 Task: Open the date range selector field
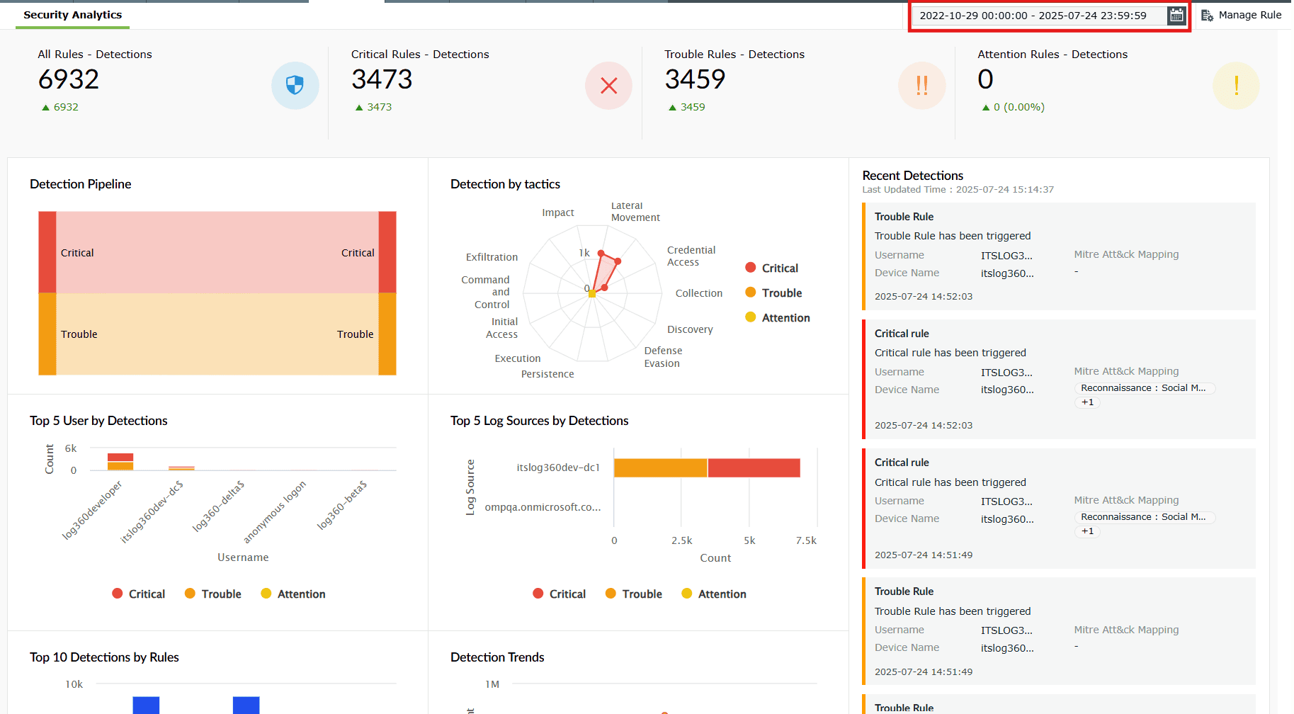(x=1041, y=15)
